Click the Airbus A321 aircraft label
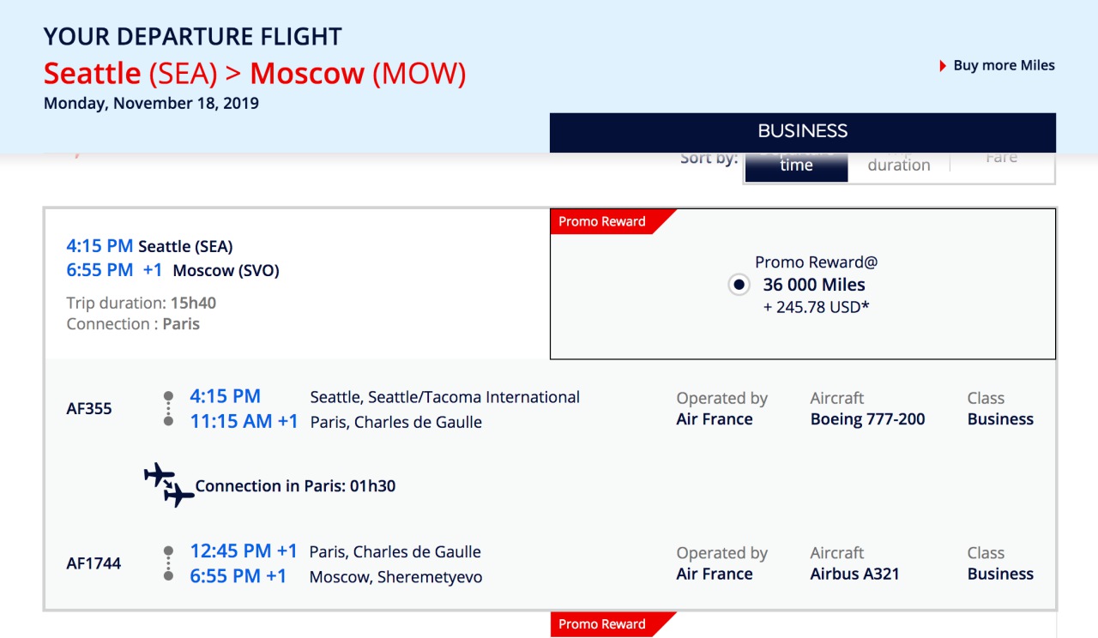The height and width of the screenshot is (638, 1098). pos(854,574)
